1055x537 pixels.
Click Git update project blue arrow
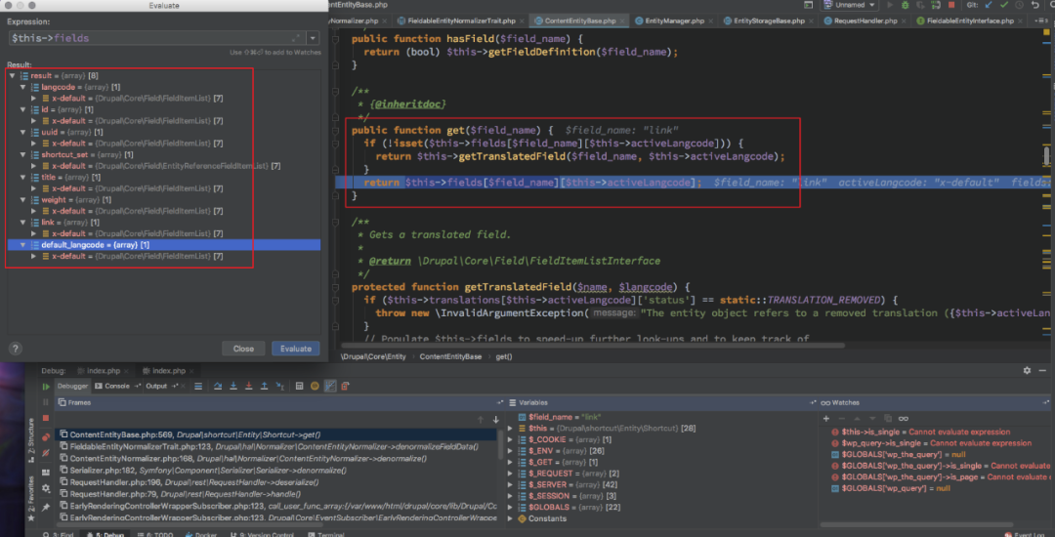[989, 6]
